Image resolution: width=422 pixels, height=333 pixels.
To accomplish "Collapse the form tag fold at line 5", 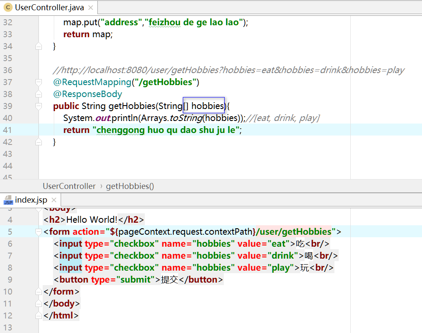I will (x=38, y=232).
